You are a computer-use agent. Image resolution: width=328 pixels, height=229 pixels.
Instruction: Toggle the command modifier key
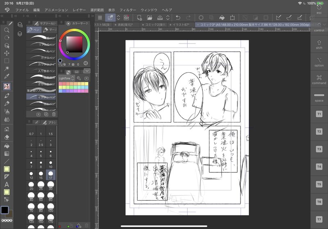319,80
